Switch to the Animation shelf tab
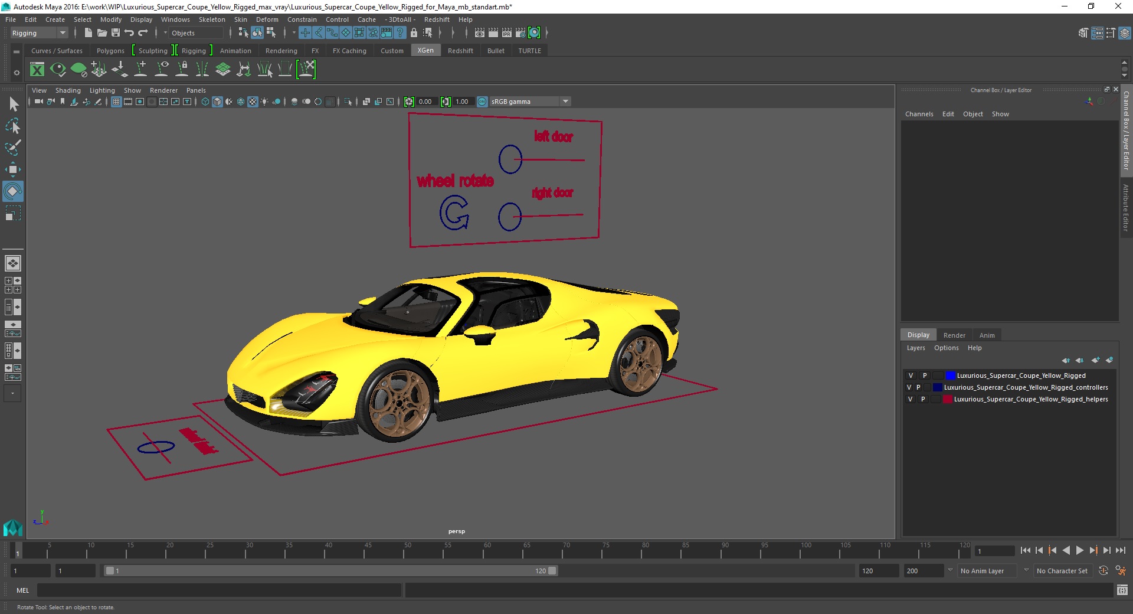The height and width of the screenshot is (614, 1133). pyautogui.click(x=235, y=51)
